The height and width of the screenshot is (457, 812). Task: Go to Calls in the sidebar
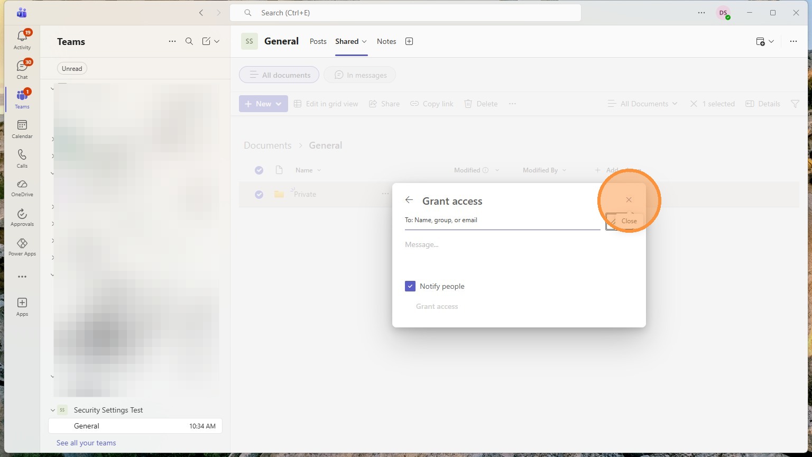tap(22, 159)
